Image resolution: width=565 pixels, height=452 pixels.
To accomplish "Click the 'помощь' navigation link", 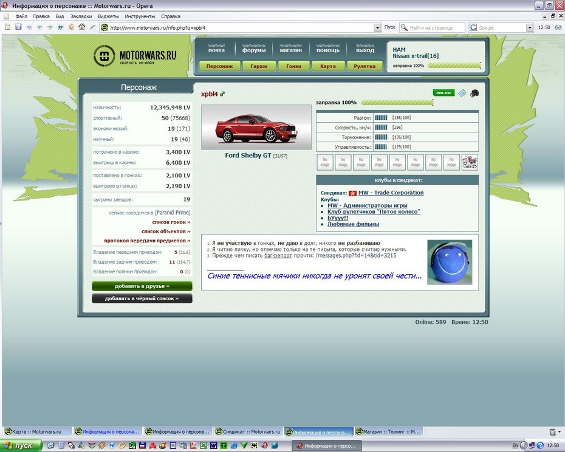I will [328, 50].
